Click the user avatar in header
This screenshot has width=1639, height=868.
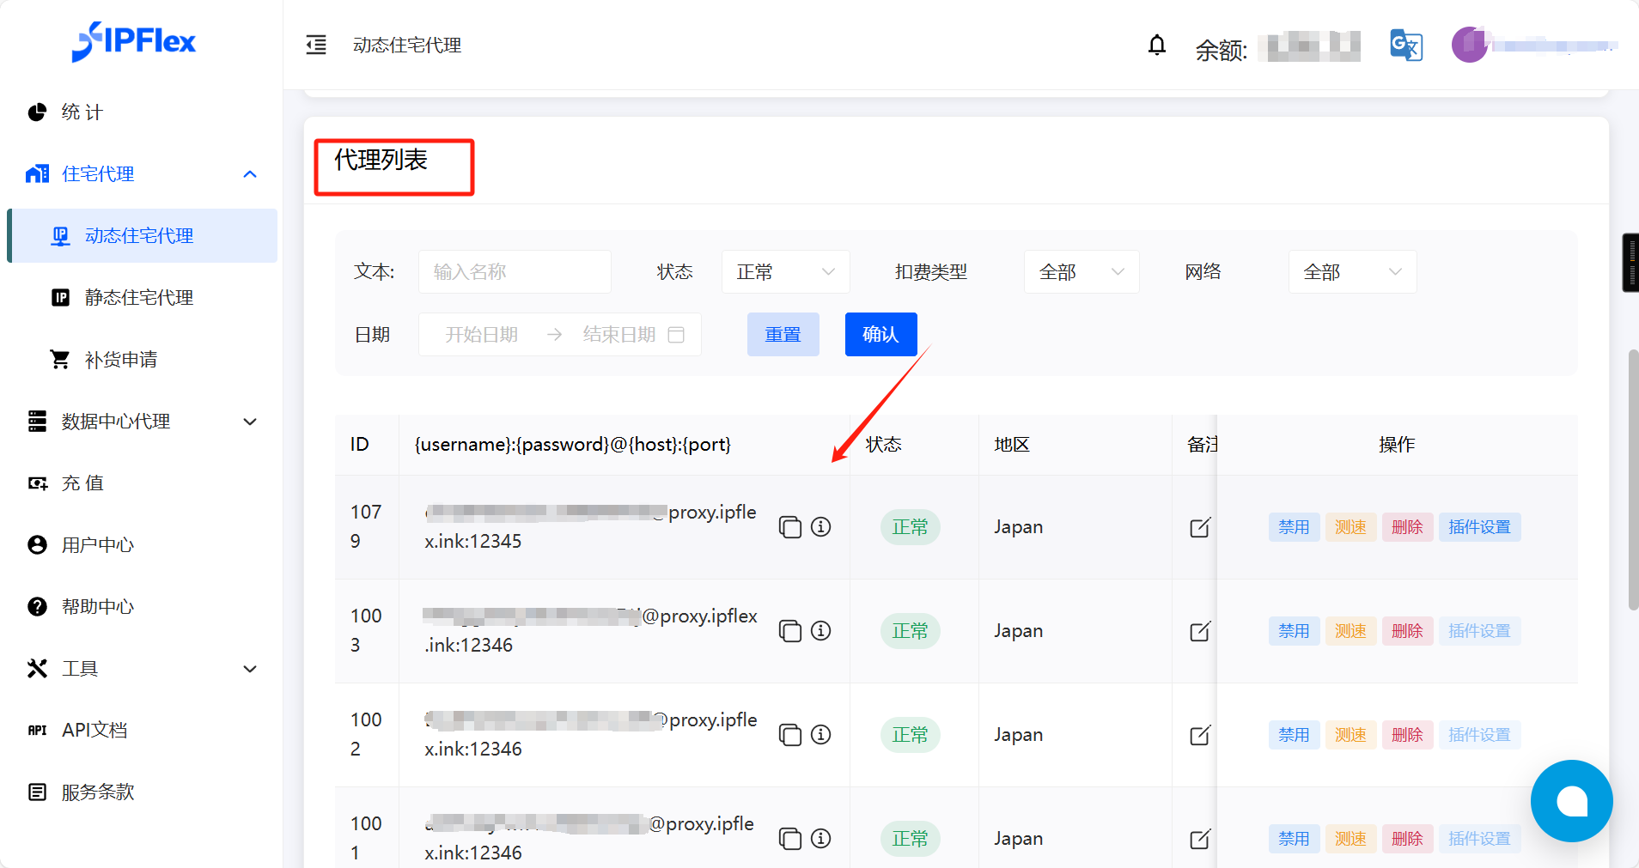(x=1469, y=45)
